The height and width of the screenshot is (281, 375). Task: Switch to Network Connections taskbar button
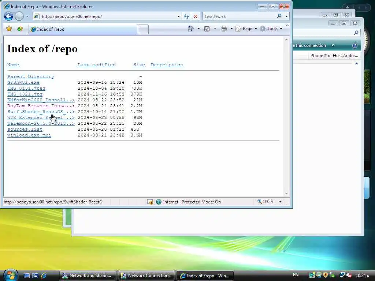146,276
